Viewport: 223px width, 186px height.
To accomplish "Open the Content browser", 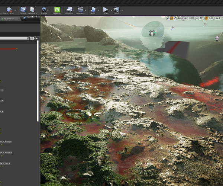I will pyautogui.click(x=23, y=11).
